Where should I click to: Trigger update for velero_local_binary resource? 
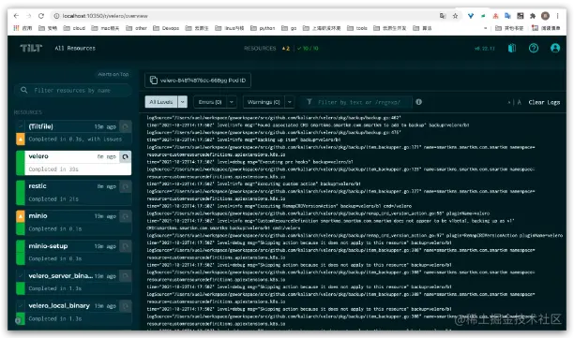click(125, 306)
